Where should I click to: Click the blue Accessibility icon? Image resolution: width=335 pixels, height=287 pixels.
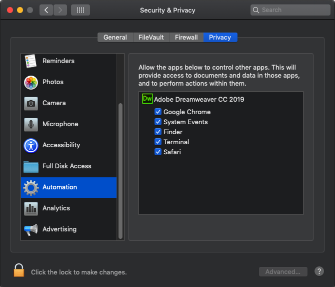coord(31,146)
